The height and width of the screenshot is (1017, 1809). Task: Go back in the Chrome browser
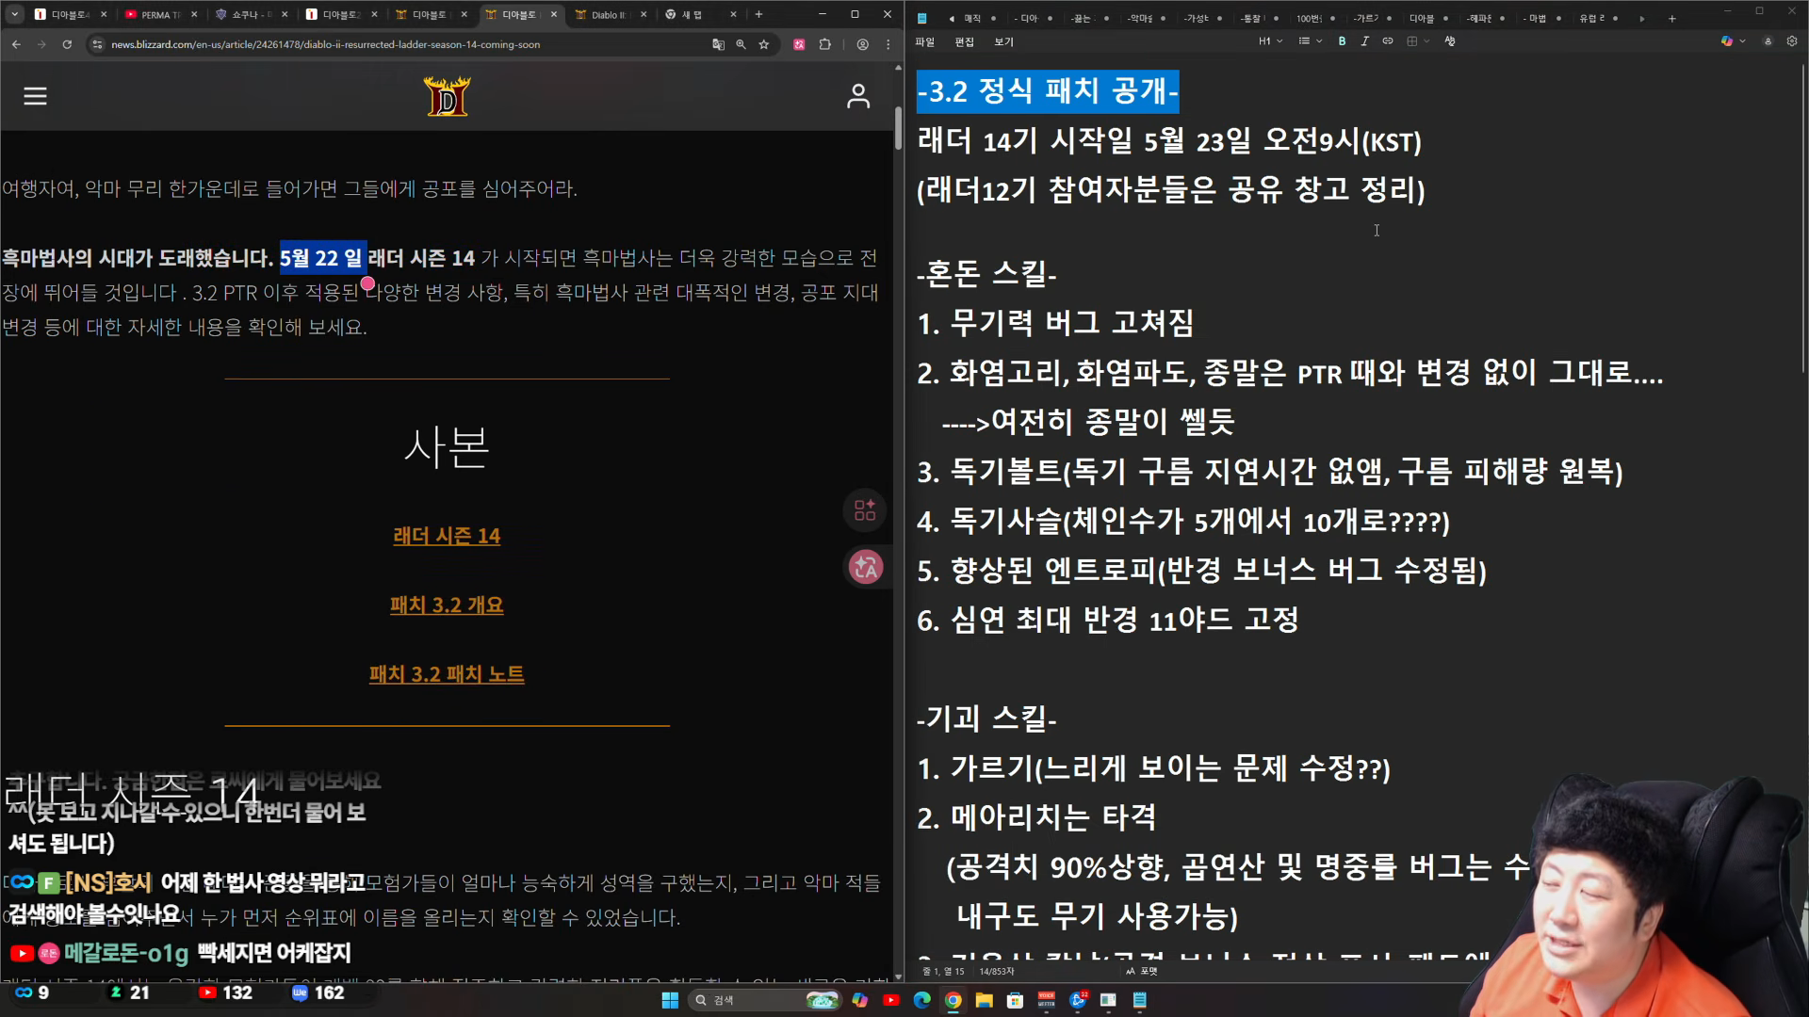[16, 44]
